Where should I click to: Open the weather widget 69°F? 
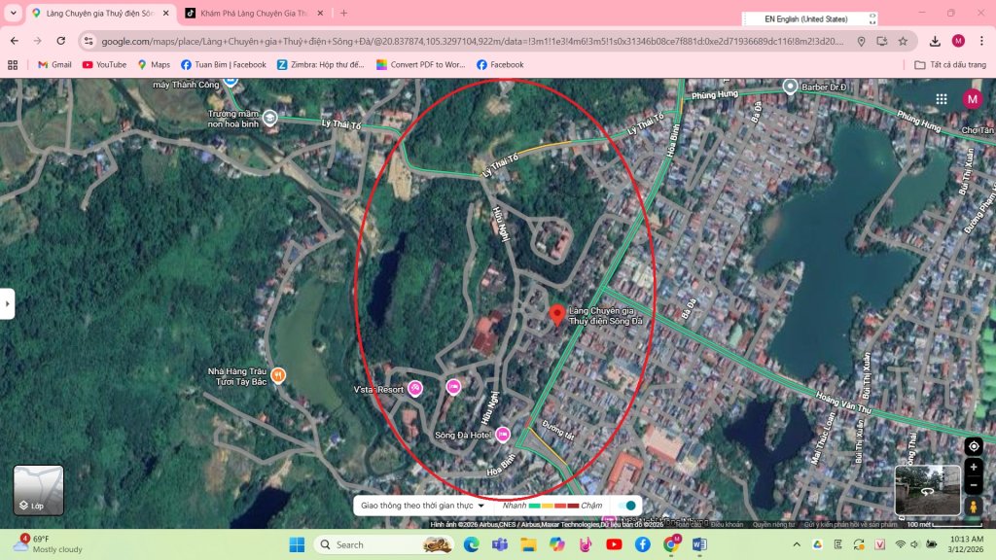click(x=50, y=544)
